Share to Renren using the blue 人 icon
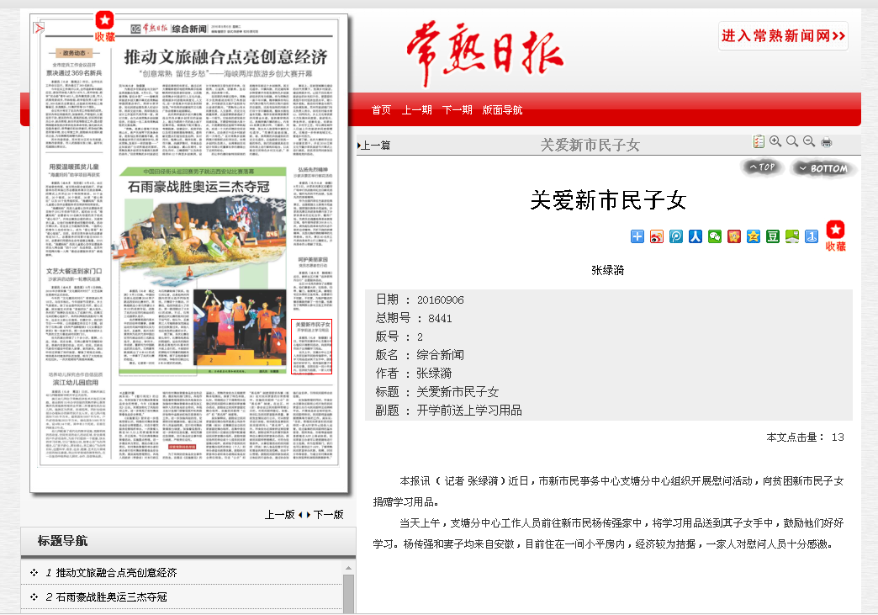 point(696,236)
